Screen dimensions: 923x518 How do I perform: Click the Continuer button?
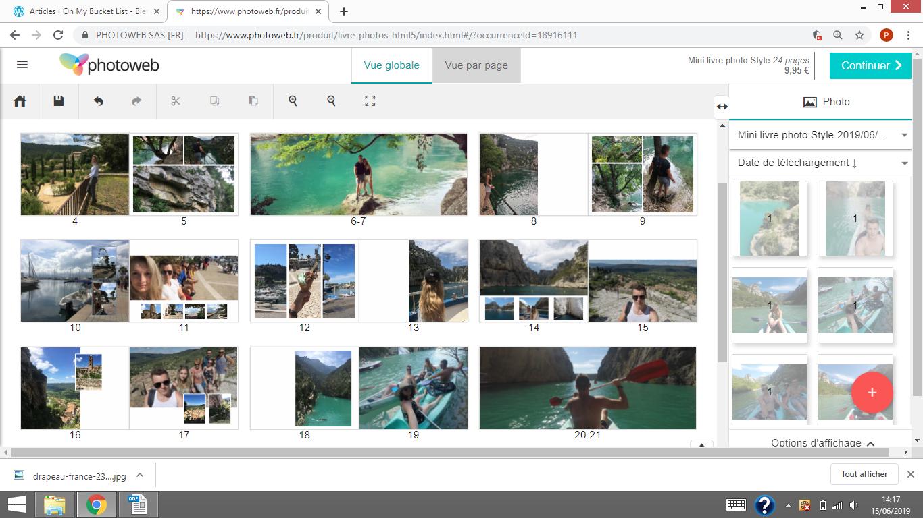point(870,65)
